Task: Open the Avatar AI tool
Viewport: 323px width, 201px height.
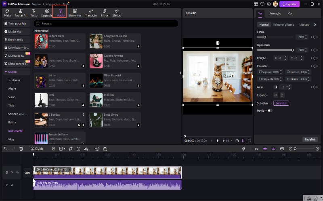Action: (x=21, y=13)
